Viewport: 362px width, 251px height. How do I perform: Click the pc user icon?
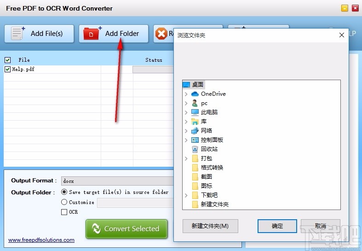[x=195, y=103]
